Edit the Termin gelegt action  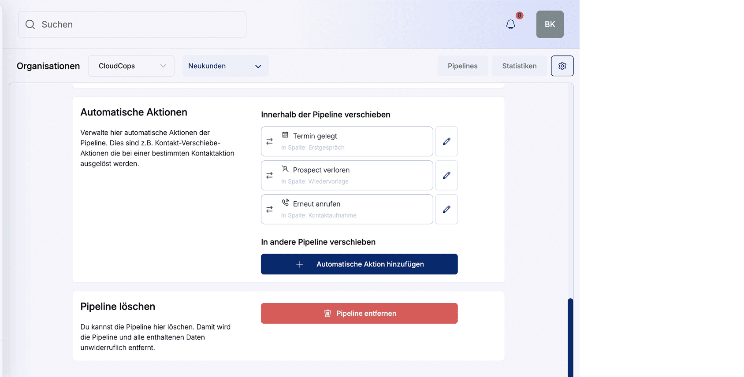pos(446,141)
